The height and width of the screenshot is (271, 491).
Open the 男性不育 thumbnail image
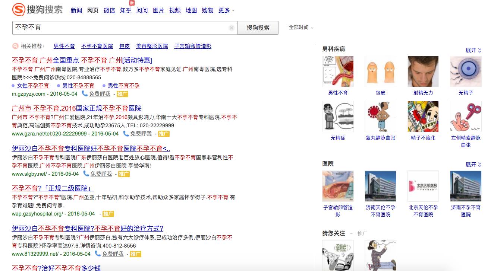(x=338, y=71)
